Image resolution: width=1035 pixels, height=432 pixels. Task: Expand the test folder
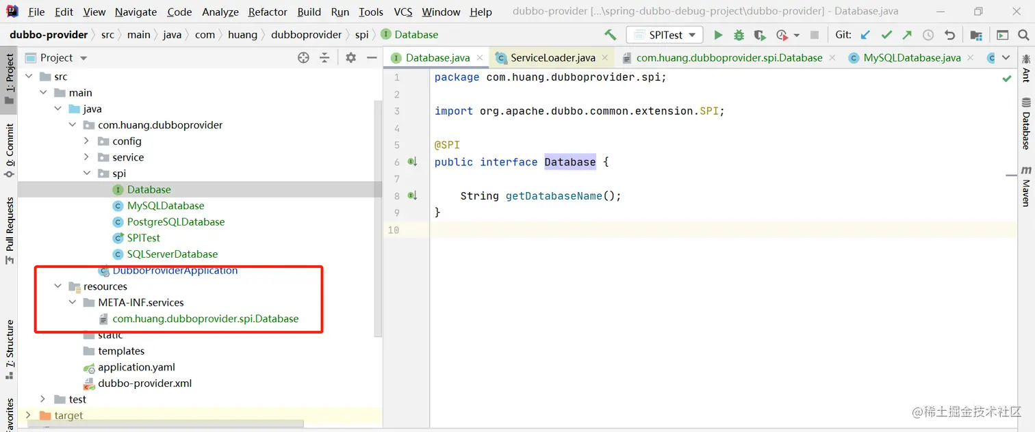[43, 399]
